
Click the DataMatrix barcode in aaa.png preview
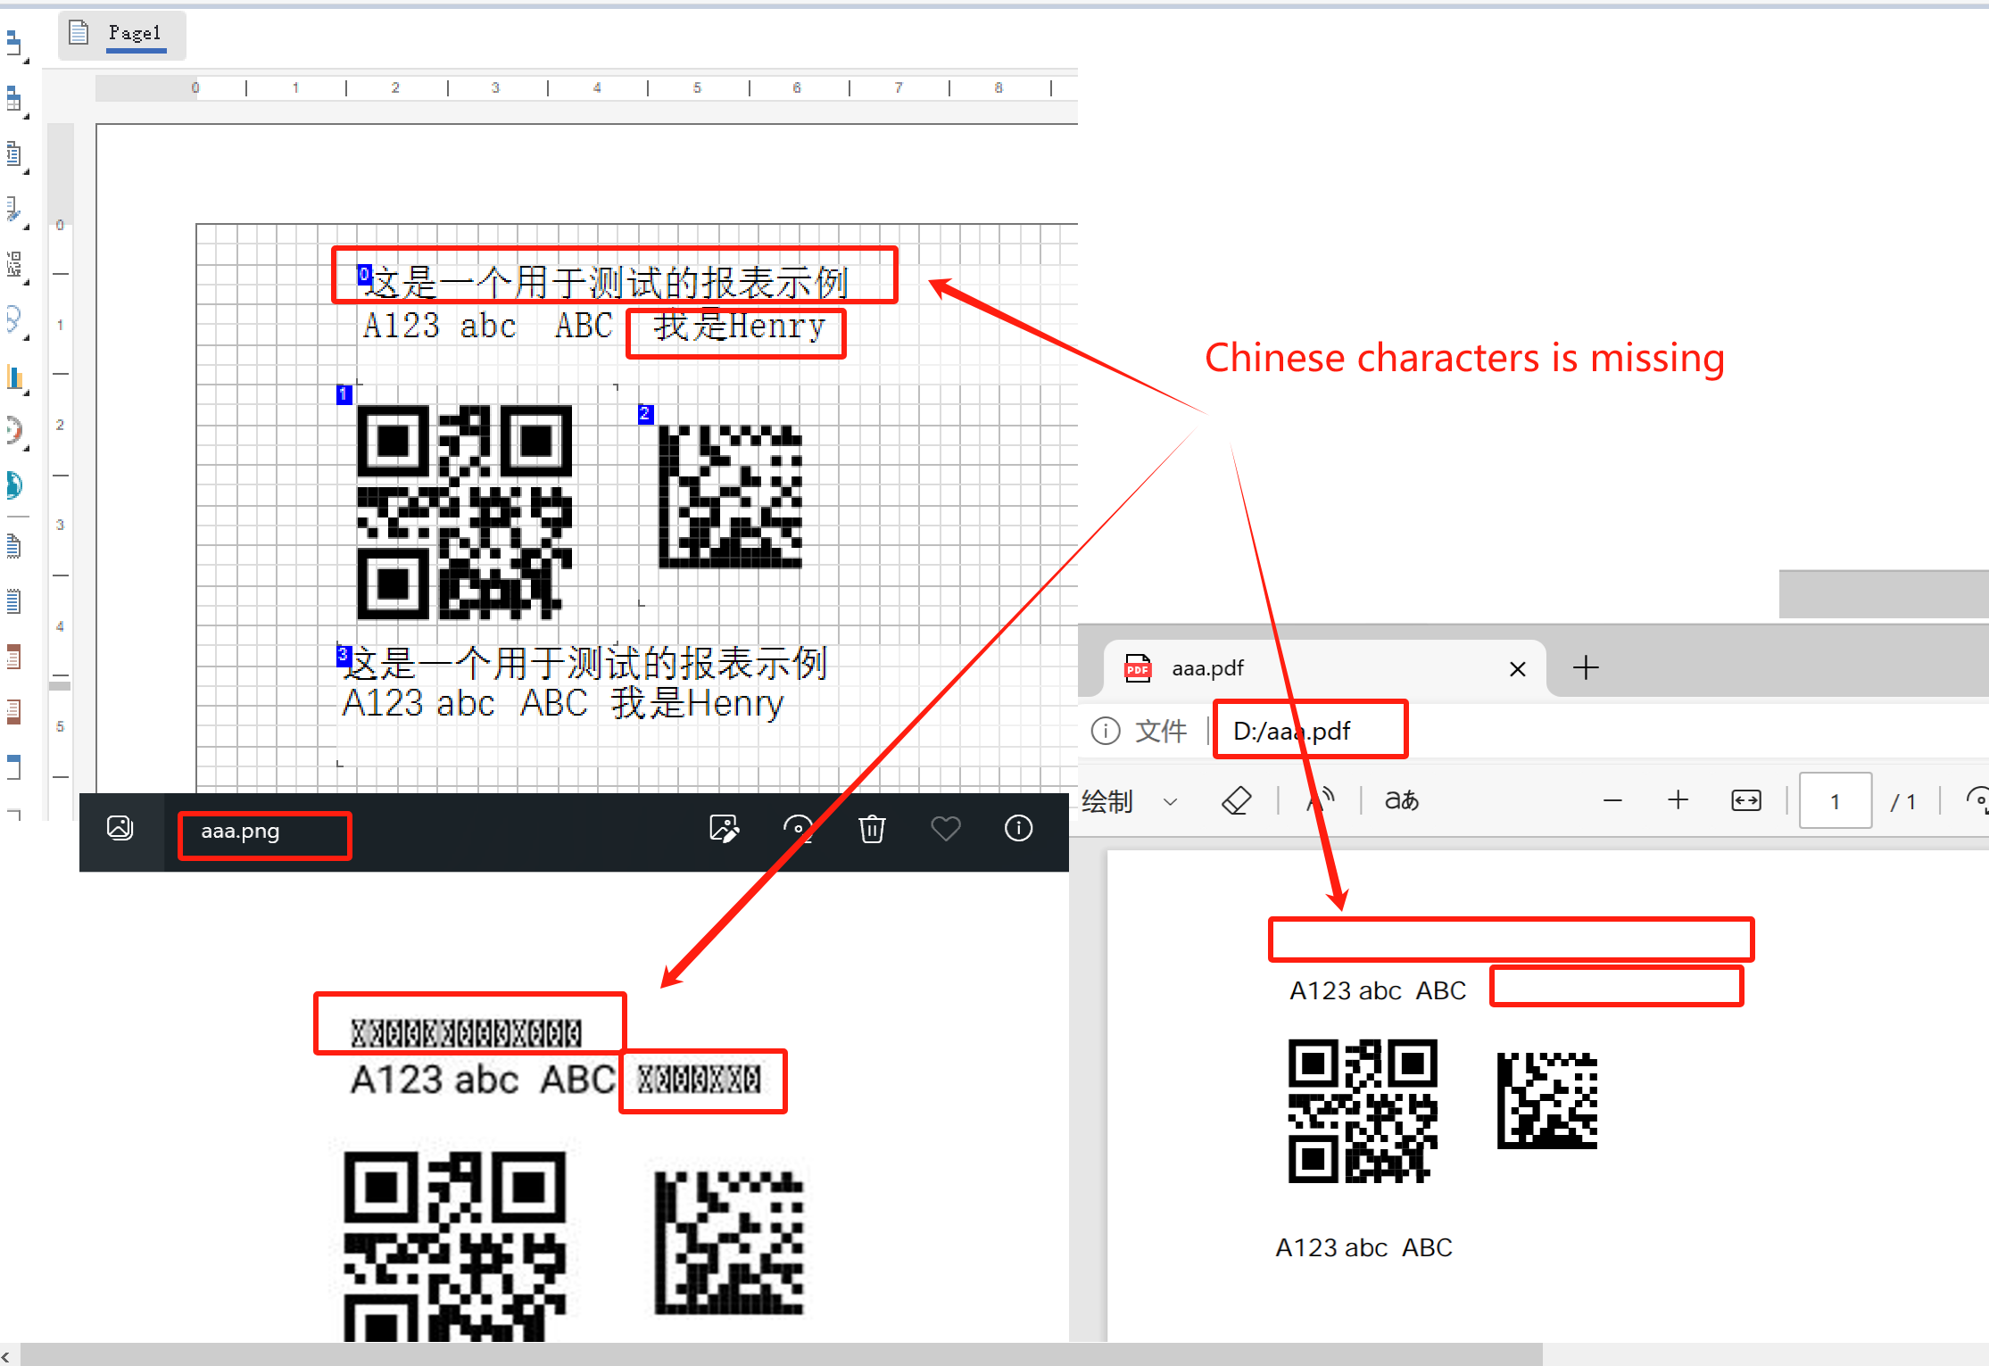coord(729,1243)
